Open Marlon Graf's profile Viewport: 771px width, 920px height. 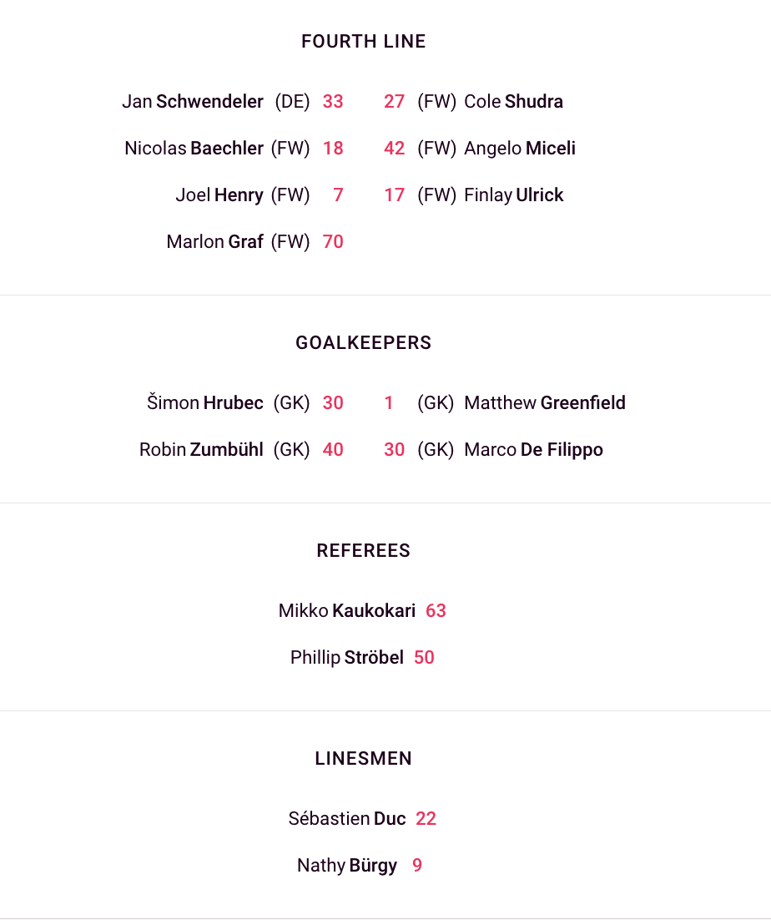215,242
